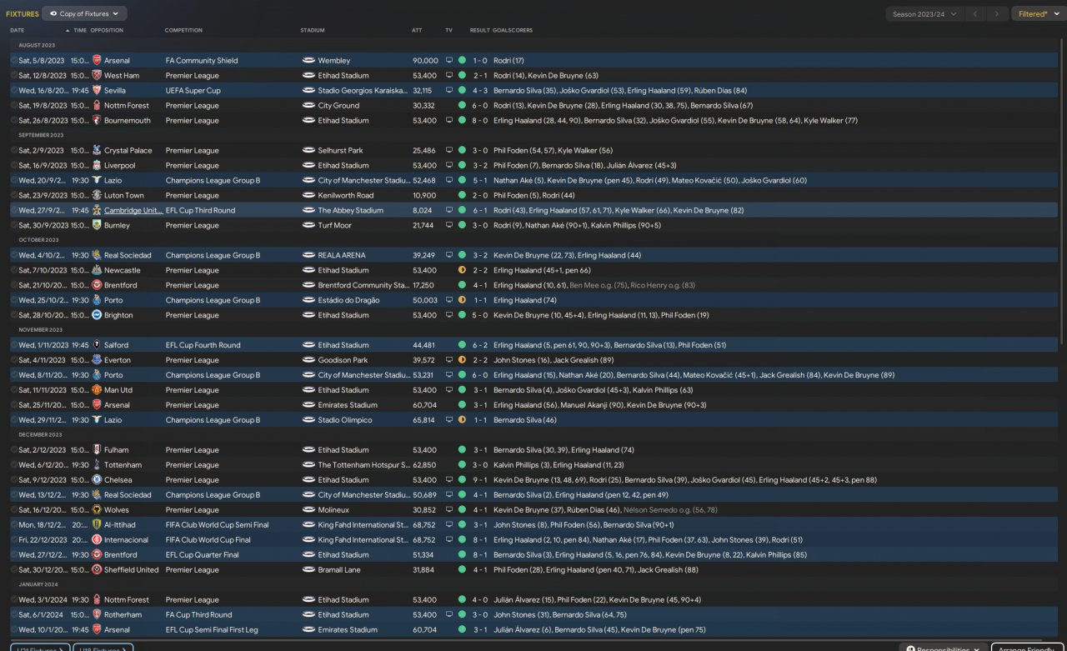
Task: Click the Sheffield United club badge
Action: [97, 571]
